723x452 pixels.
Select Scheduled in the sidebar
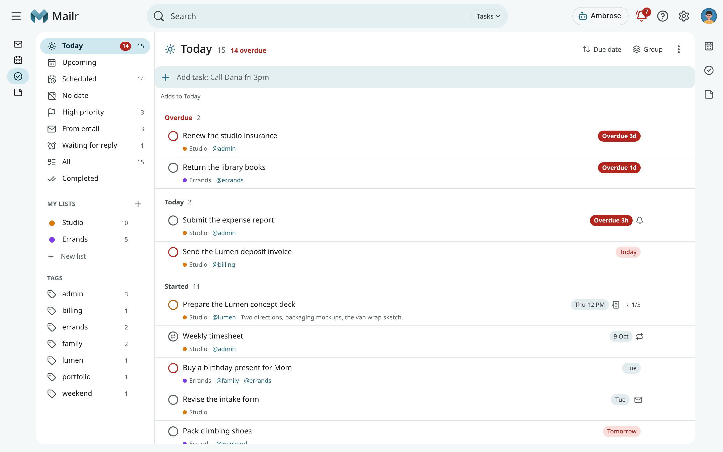95,79
